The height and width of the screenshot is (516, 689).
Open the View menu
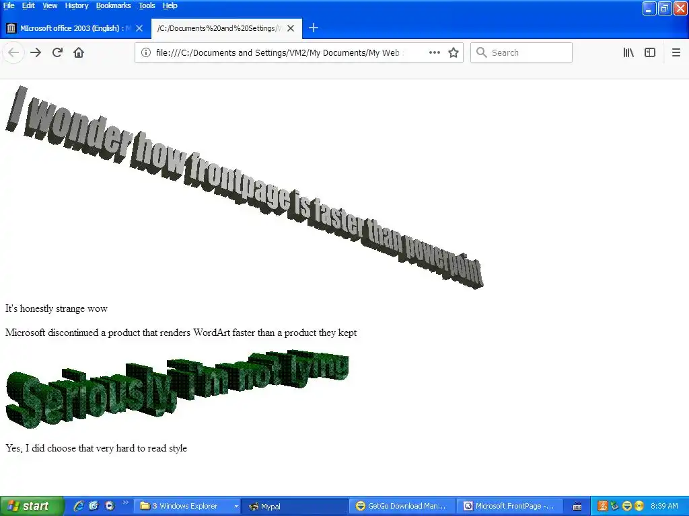tap(50, 5)
